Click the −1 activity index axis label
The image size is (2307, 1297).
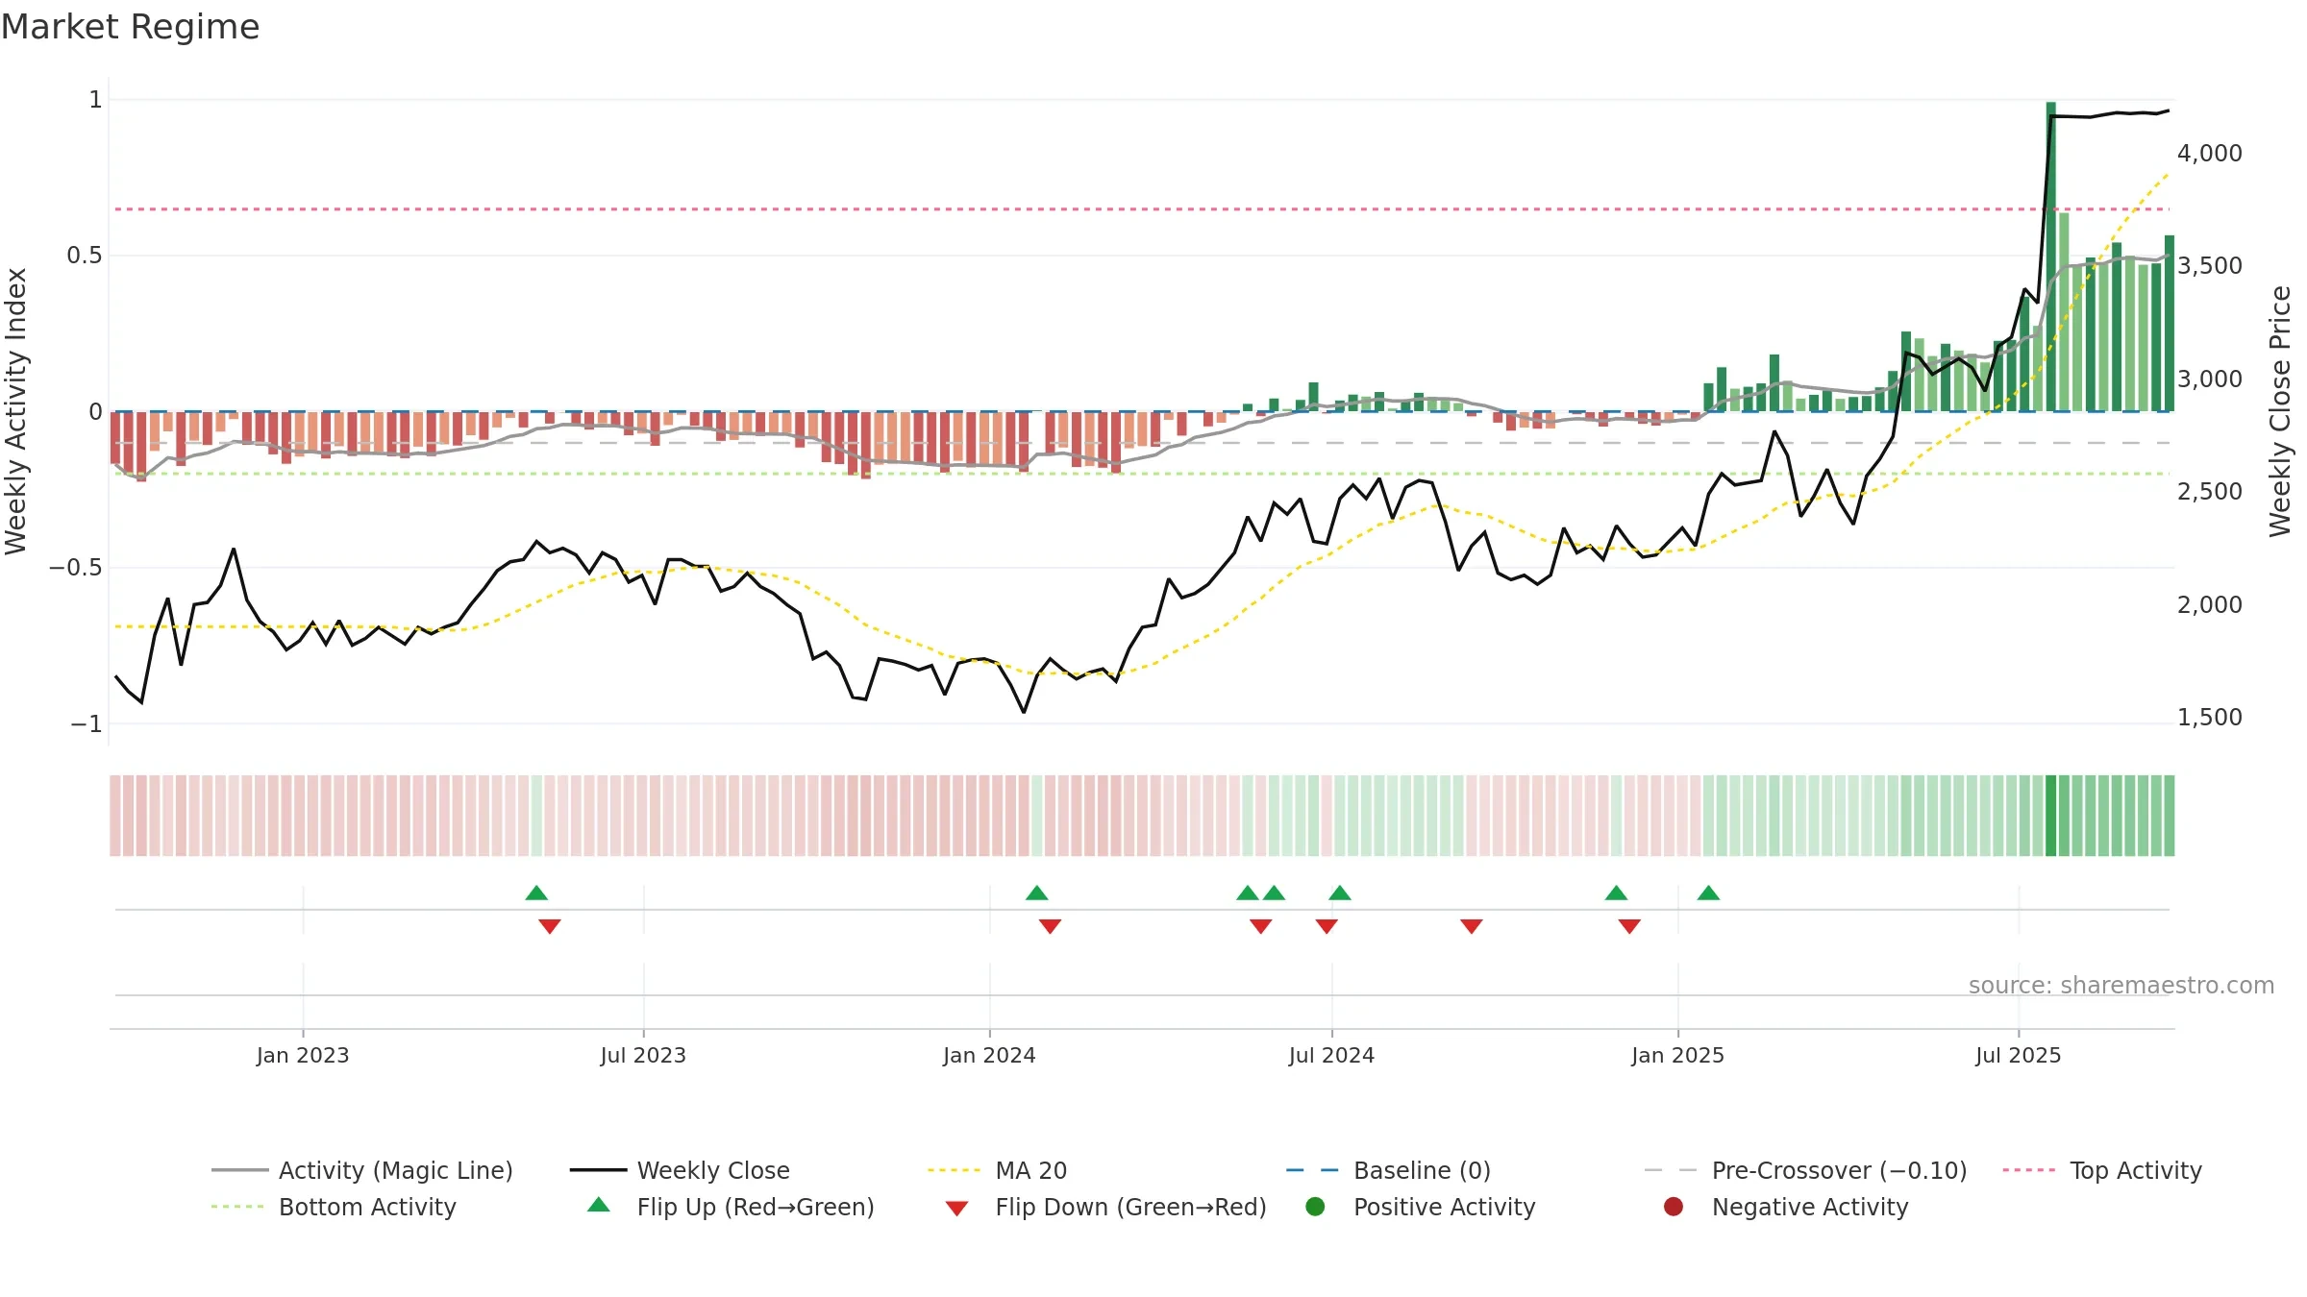87,724
